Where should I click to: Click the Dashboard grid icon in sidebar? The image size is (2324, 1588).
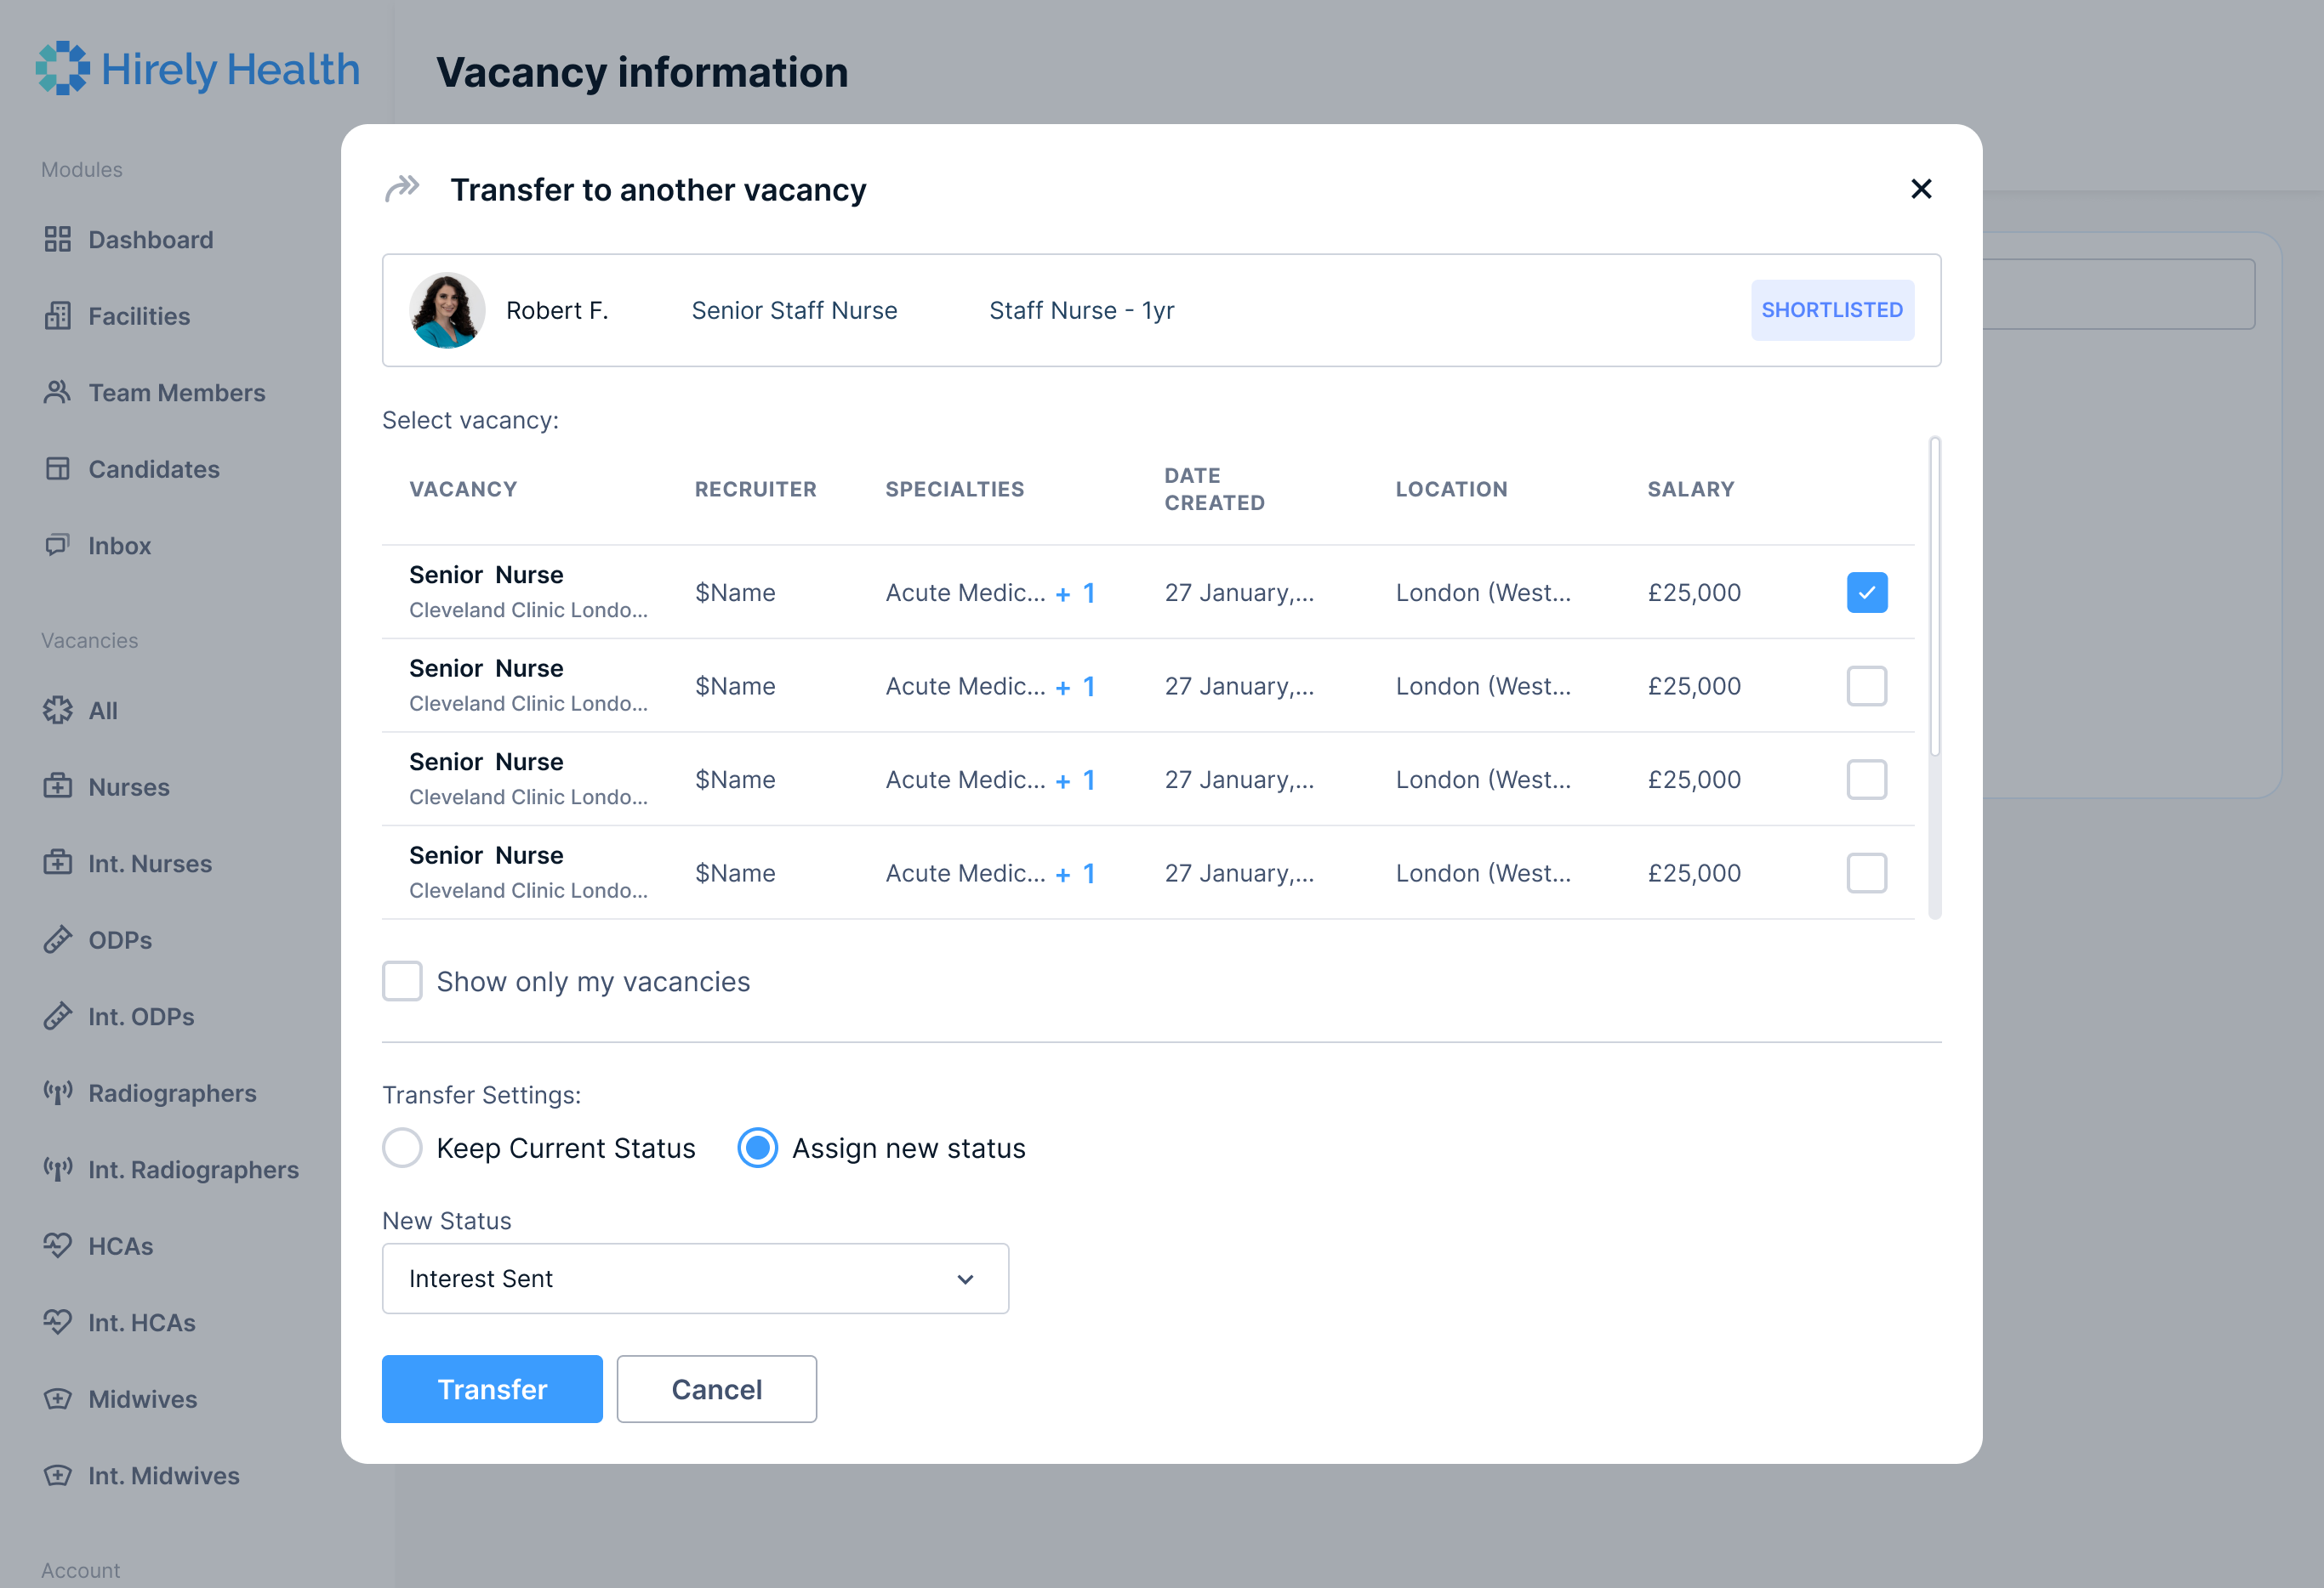pos(57,240)
